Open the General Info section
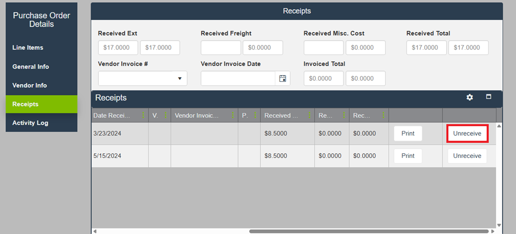Image resolution: width=516 pixels, height=234 pixels. click(31, 67)
